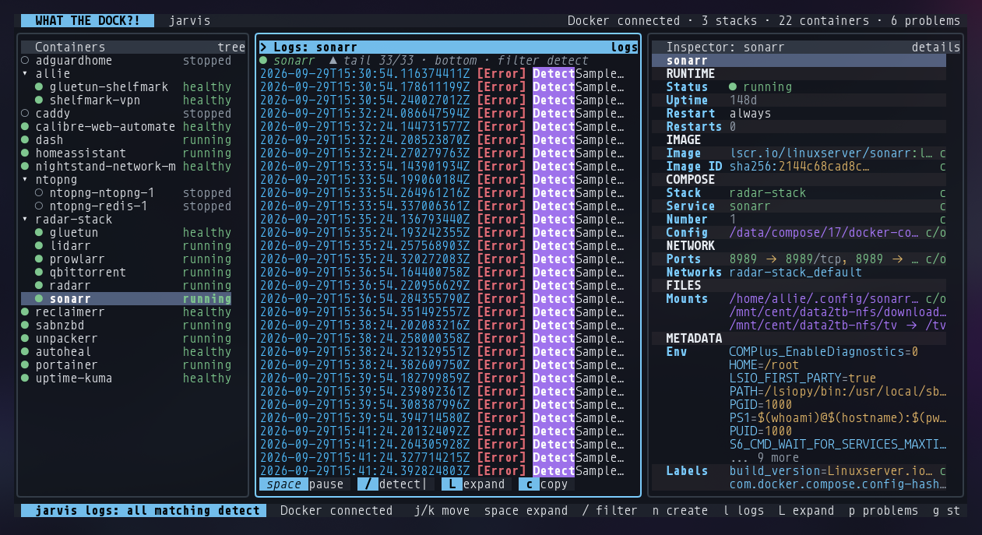Click status dot beside unpackerr
Screen dimensions: 982x535
tap(25, 339)
